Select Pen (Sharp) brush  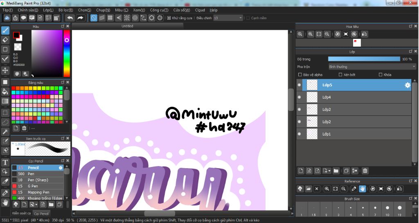coord(37,180)
